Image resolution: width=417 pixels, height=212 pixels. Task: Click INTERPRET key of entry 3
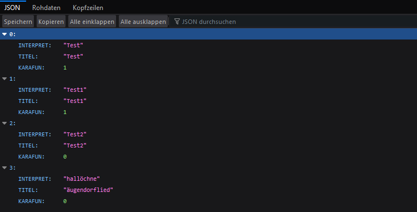[x=34, y=179]
